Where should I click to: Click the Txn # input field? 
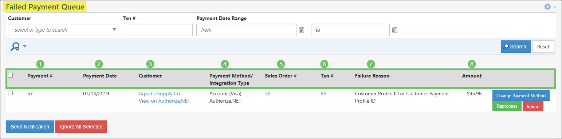158,30
